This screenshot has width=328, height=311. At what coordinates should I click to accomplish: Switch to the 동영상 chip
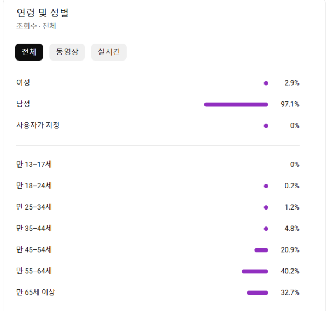[x=67, y=52]
